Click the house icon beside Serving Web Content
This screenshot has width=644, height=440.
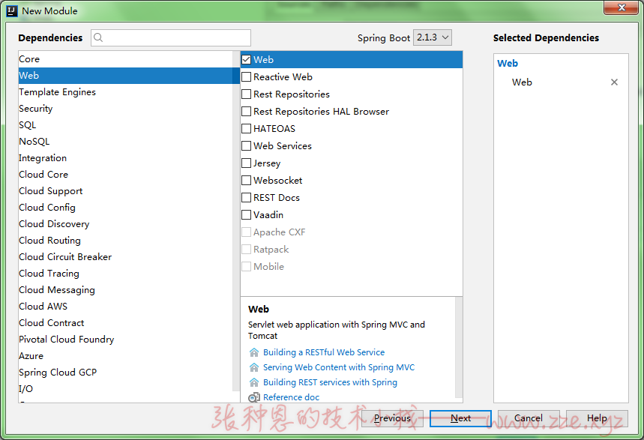[254, 367]
